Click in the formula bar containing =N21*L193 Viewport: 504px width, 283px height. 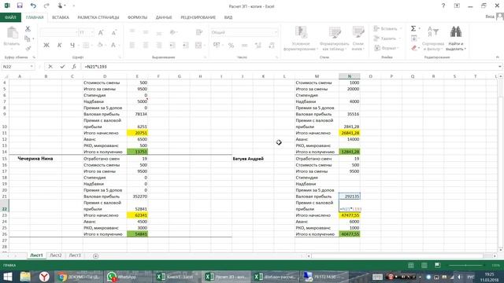(x=289, y=66)
